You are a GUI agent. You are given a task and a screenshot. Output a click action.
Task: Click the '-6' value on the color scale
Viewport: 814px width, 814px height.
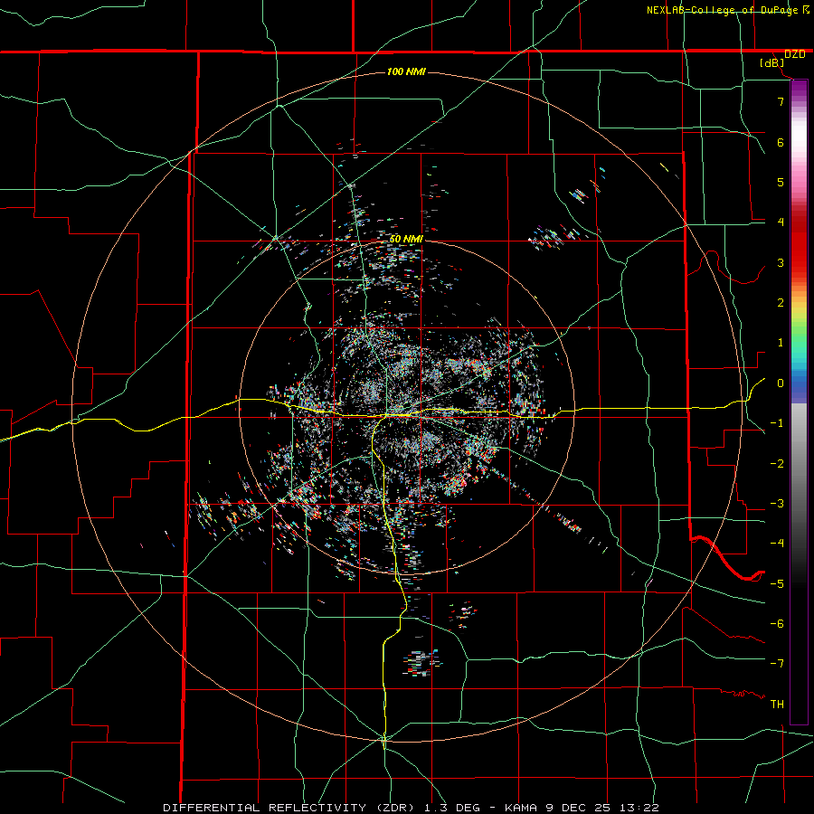point(777,624)
